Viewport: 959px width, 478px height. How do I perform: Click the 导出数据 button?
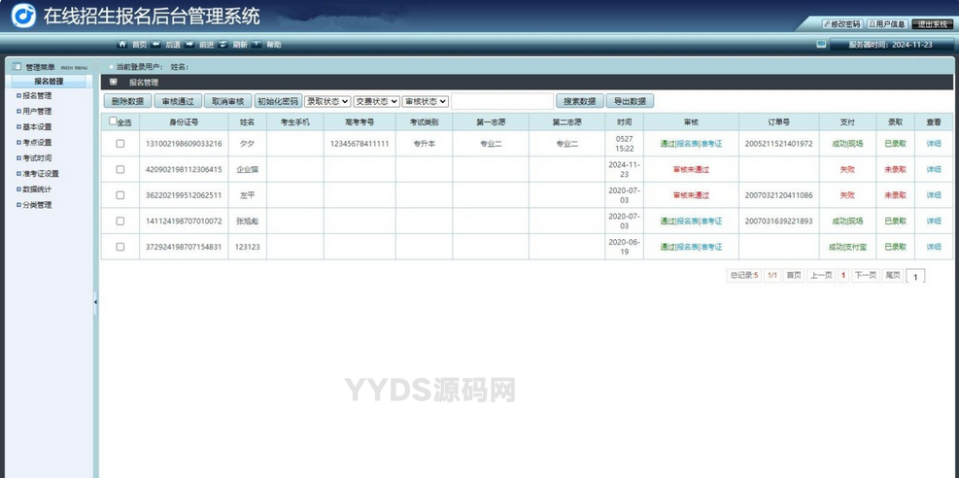point(630,101)
